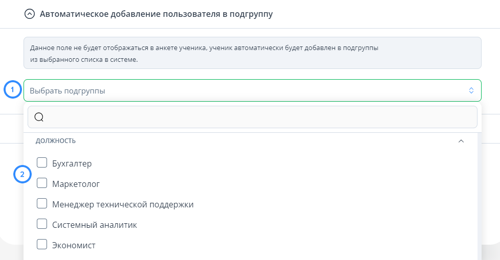Click the magnifier icon in the search box
This screenshot has height=260, width=500.
click(39, 117)
